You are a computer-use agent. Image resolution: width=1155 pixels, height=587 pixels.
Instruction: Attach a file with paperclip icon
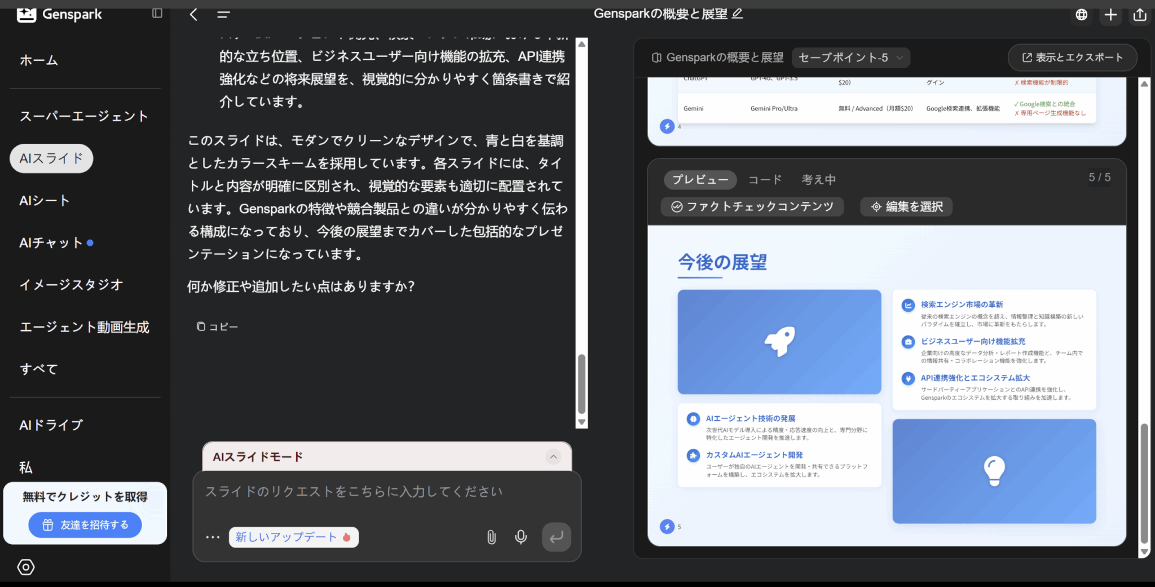[x=491, y=537]
